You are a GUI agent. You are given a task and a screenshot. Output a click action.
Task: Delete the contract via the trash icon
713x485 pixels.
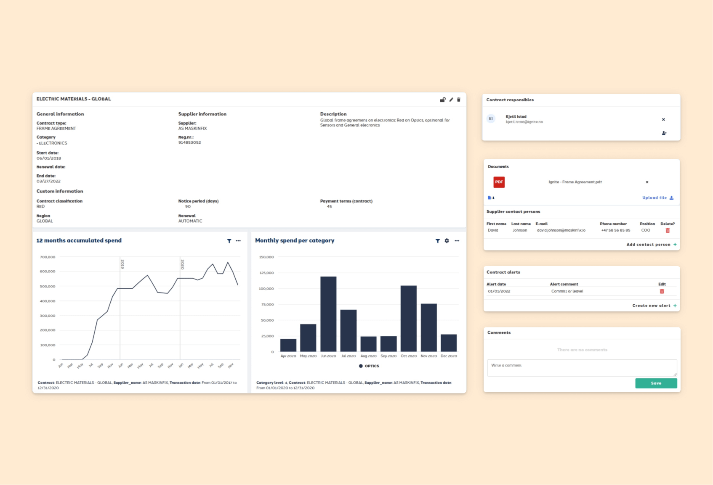point(459,100)
